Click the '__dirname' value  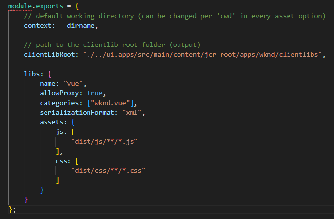[x=77, y=26]
